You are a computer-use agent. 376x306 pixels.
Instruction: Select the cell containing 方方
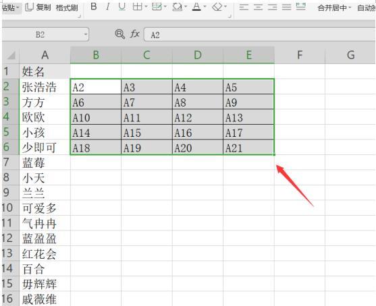[45, 102]
